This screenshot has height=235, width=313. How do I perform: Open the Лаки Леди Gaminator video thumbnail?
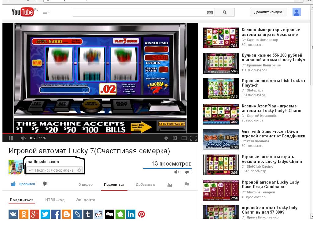[x=221, y=190]
